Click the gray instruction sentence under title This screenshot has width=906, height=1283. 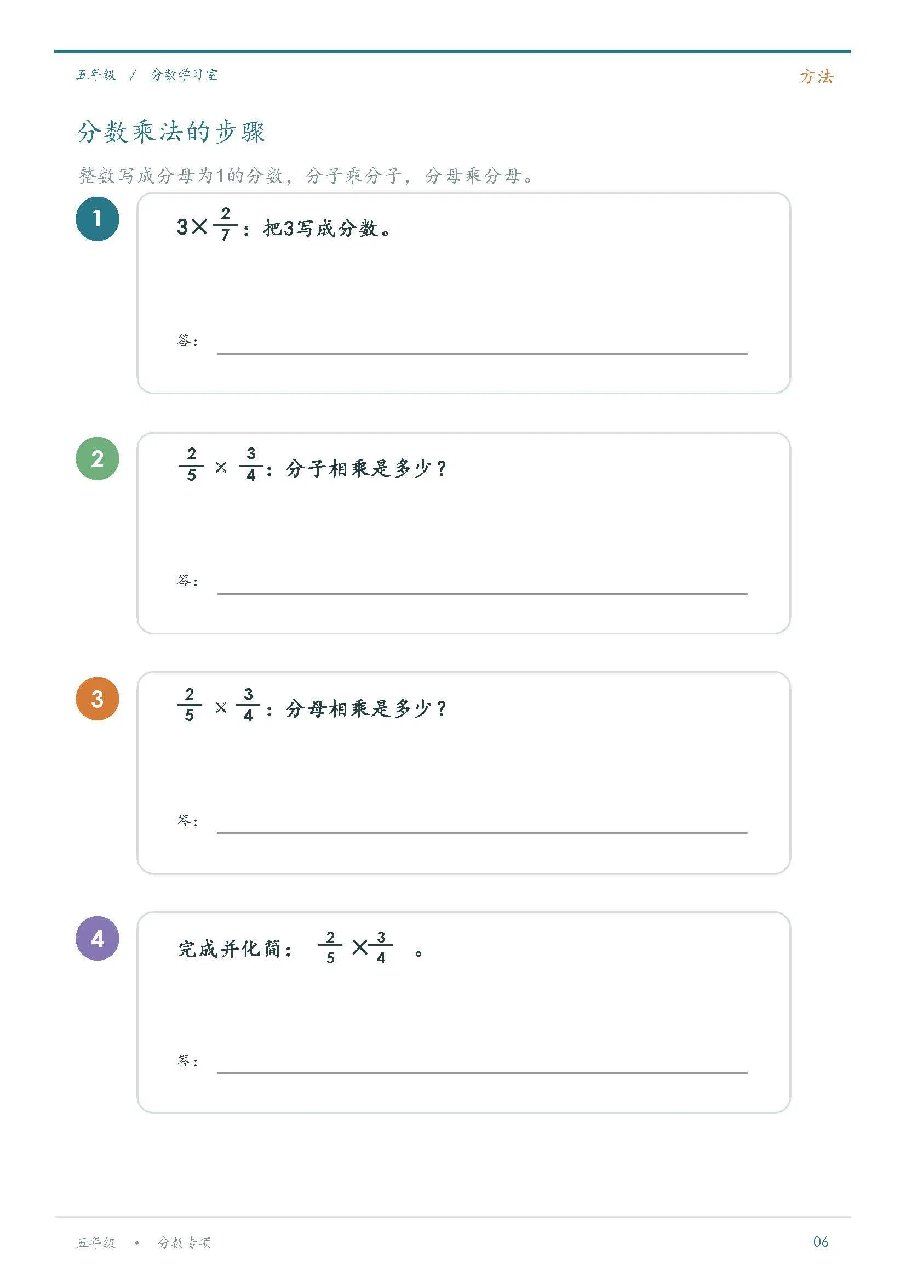click(x=306, y=176)
